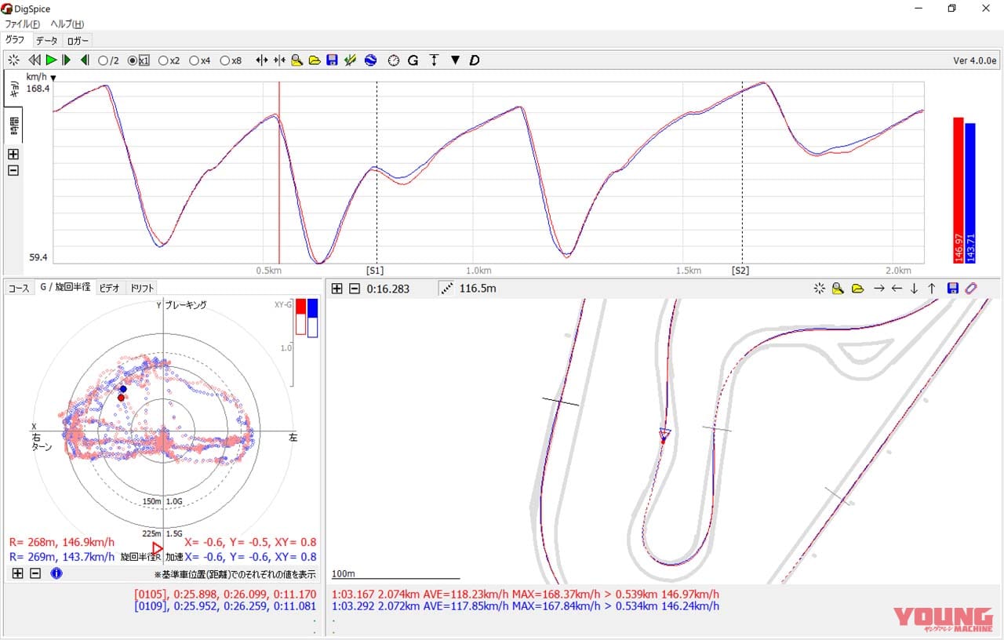Open the km/h unit dropdown arrow
This screenshot has width=1004, height=640.
point(53,78)
